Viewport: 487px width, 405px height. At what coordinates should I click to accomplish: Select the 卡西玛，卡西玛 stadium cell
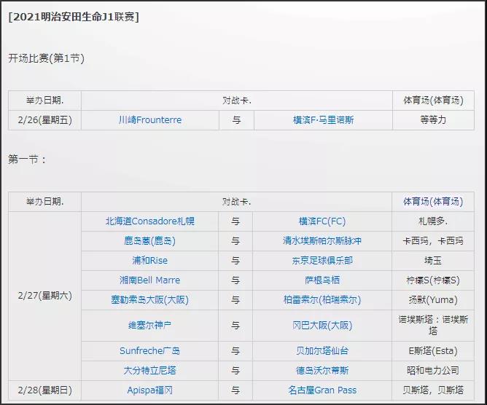click(x=433, y=241)
